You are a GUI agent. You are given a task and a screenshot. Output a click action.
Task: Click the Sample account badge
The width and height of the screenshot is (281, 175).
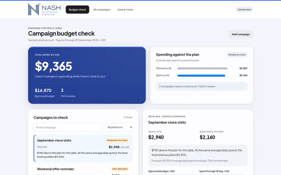(237, 55)
